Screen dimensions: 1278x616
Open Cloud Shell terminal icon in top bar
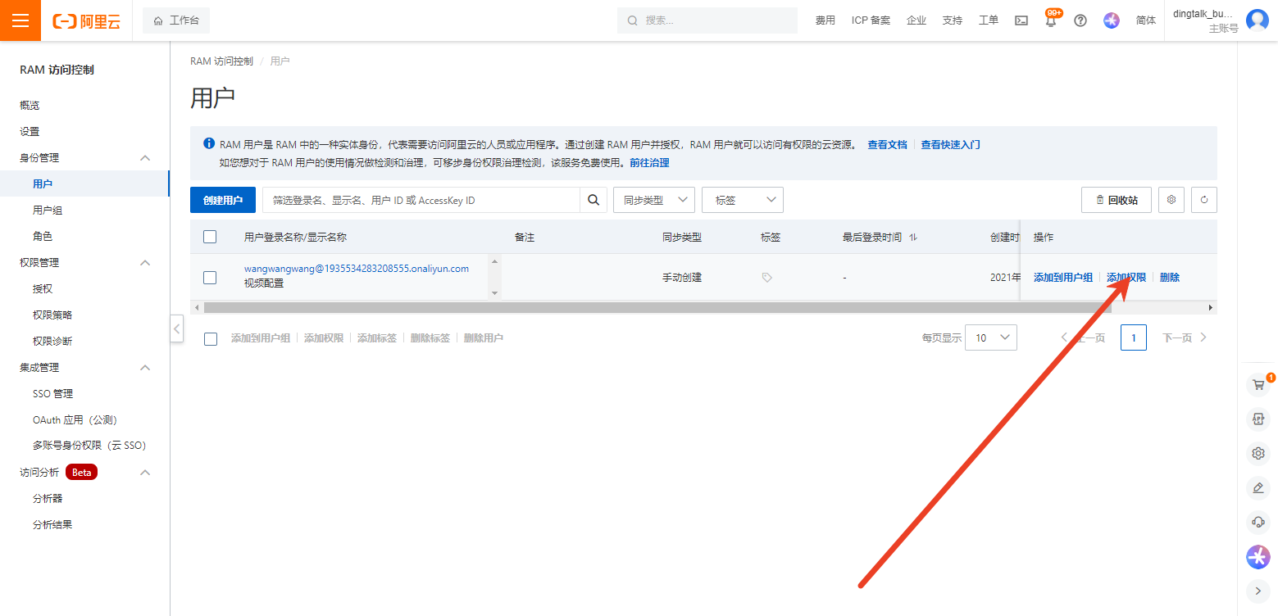click(x=1021, y=20)
